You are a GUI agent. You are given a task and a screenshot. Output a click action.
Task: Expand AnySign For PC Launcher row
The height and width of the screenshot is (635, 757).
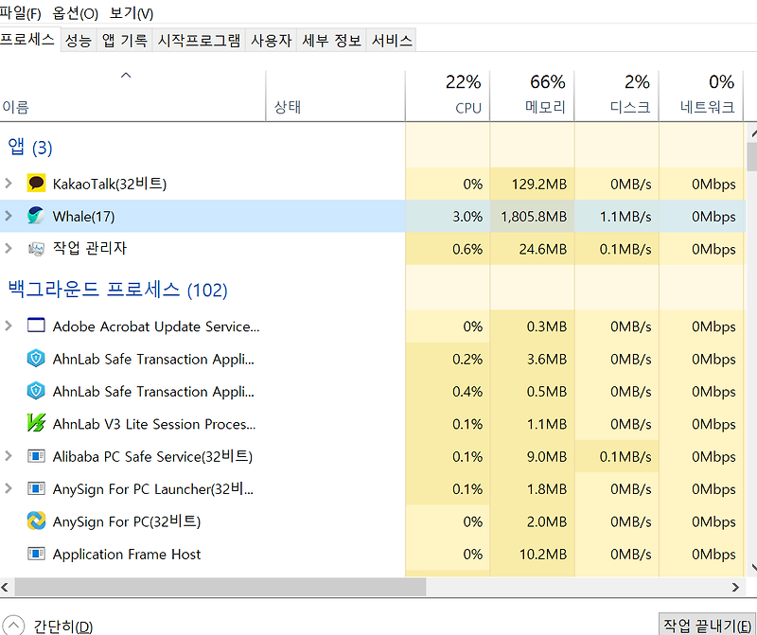pyautogui.click(x=9, y=488)
